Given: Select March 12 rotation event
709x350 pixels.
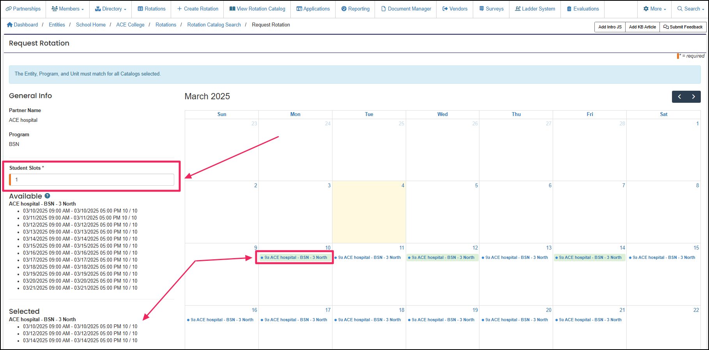Looking at the screenshot, I should click(443, 258).
